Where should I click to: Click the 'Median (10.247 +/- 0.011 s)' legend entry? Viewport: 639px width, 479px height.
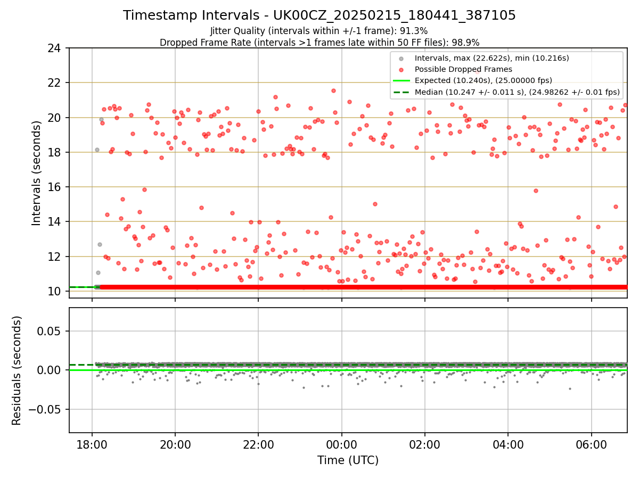tap(517, 92)
